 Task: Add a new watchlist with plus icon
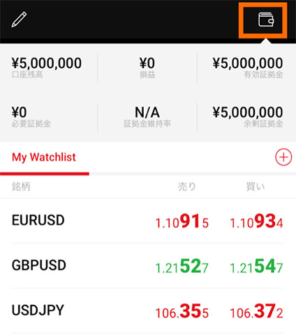point(283,157)
